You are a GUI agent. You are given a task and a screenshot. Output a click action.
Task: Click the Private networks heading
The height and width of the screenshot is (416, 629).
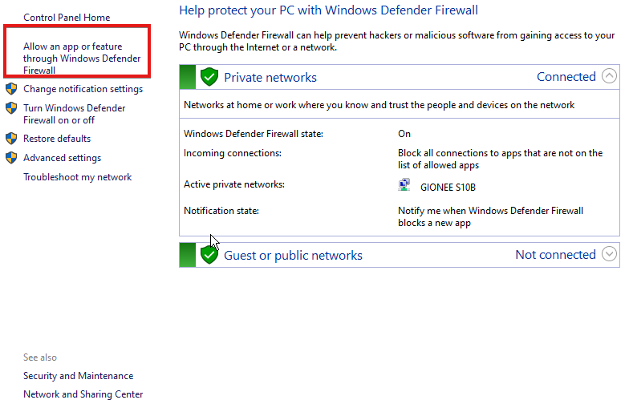click(x=270, y=77)
